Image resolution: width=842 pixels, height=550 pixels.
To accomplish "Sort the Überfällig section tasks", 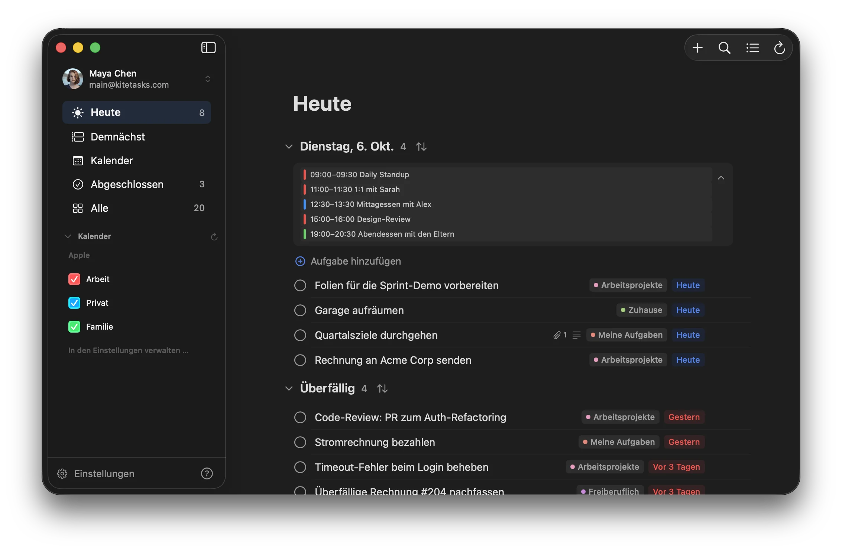I will tap(382, 388).
